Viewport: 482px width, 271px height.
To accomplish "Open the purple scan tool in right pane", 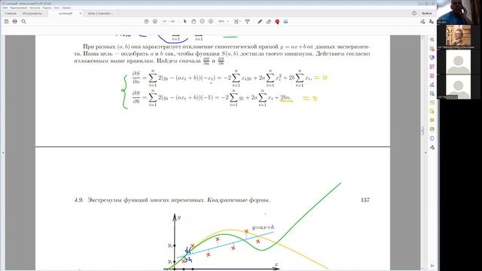I will pos(432,75).
